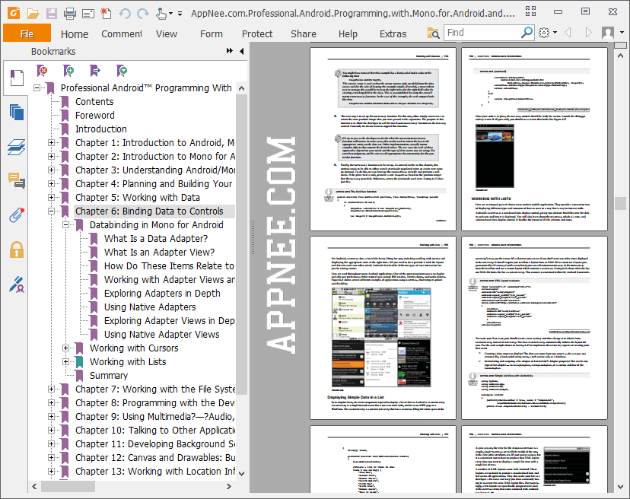Expand the Bookmarks panel with the double-arrow button

click(230, 51)
